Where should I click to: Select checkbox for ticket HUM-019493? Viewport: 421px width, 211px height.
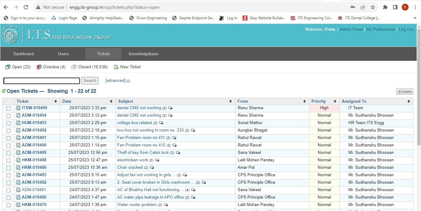coord(8,123)
